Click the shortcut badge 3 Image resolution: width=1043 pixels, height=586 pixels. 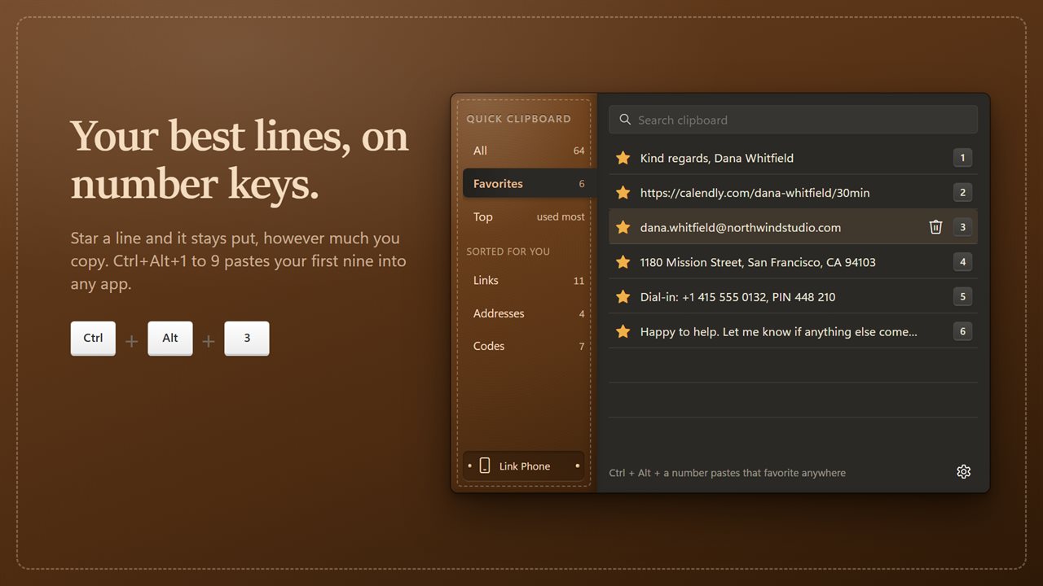click(x=962, y=227)
